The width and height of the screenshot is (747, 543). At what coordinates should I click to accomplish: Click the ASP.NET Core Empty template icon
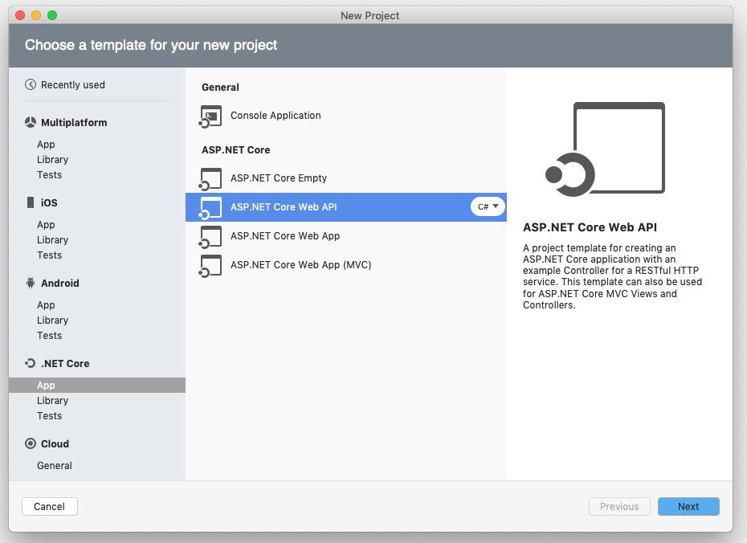coord(210,179)
